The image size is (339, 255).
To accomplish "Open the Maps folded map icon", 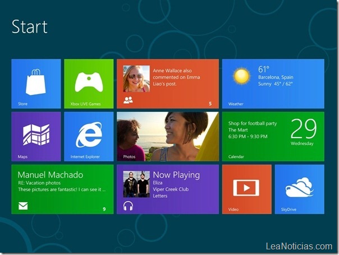I will tap(36, 135).
